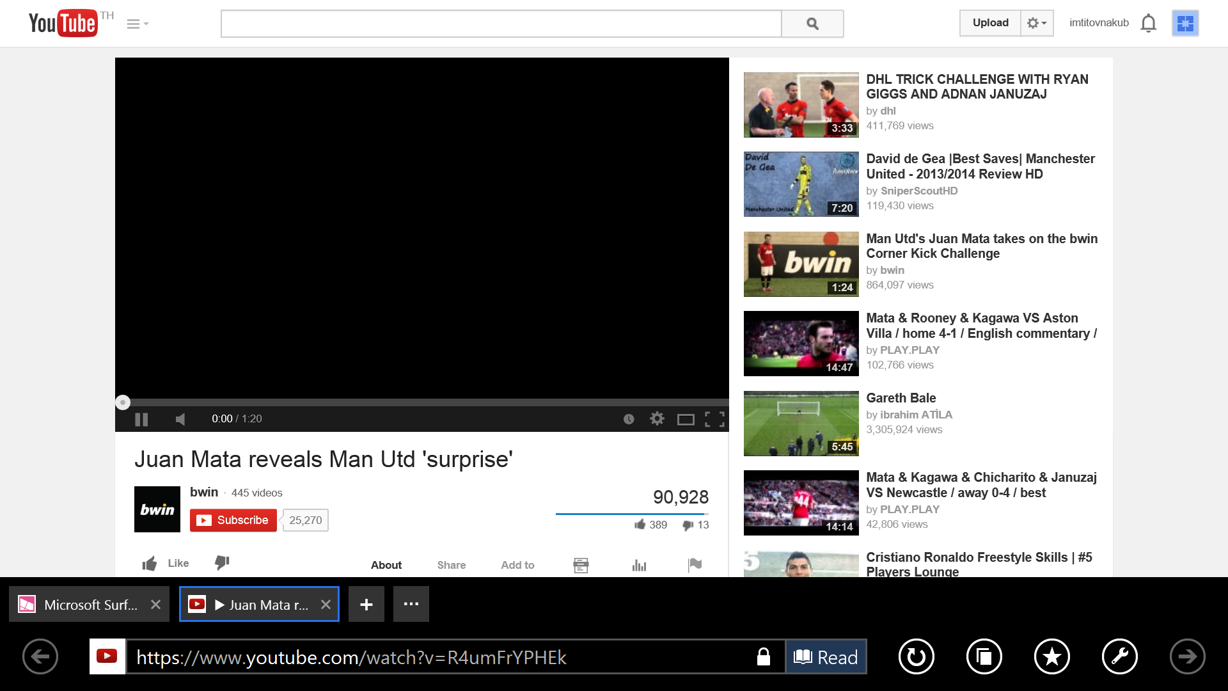Click the thumbs down dislike icon
The image size is (1228, 691).
pyautogui.click(x=222, y=562)
